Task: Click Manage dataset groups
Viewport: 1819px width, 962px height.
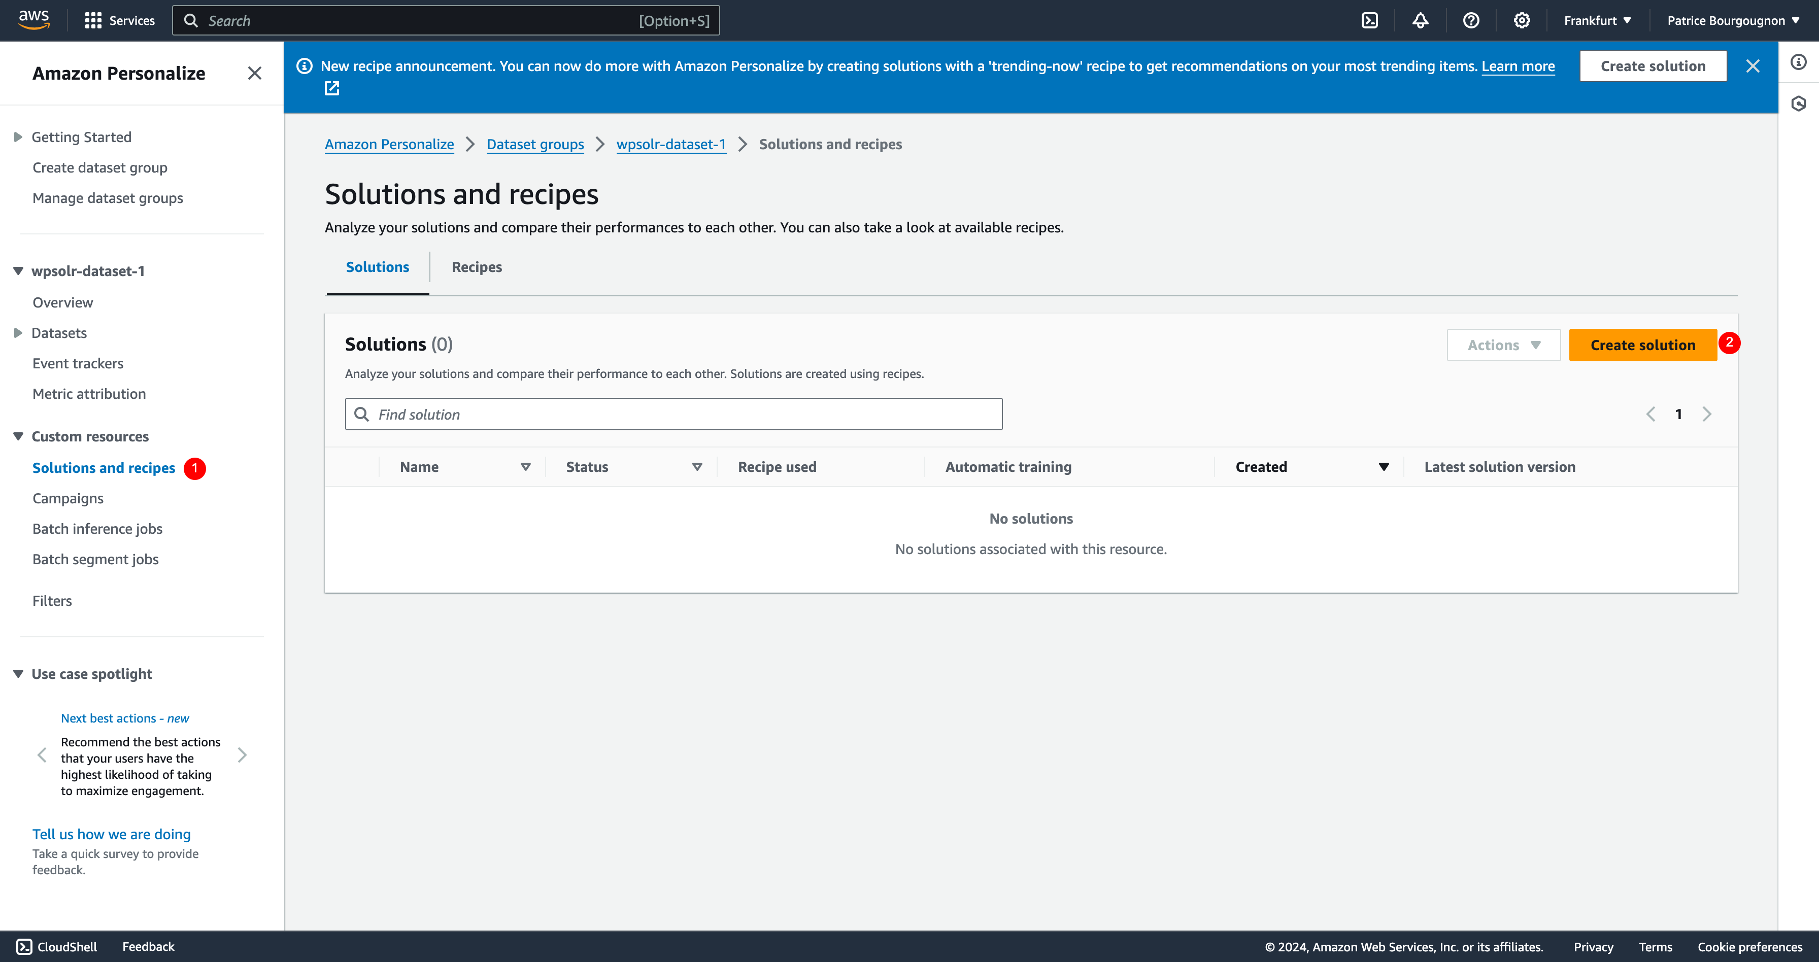Action: 107,197
